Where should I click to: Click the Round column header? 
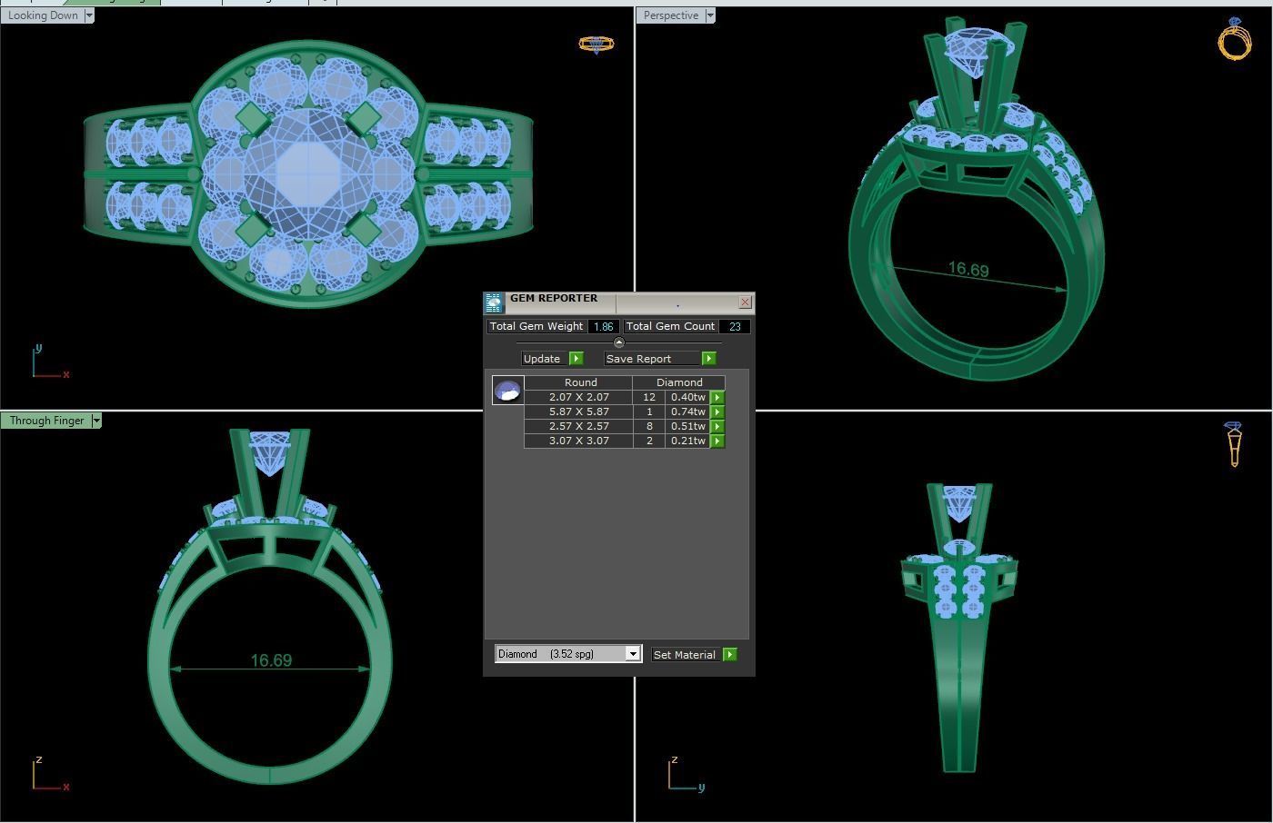point(579,382)
